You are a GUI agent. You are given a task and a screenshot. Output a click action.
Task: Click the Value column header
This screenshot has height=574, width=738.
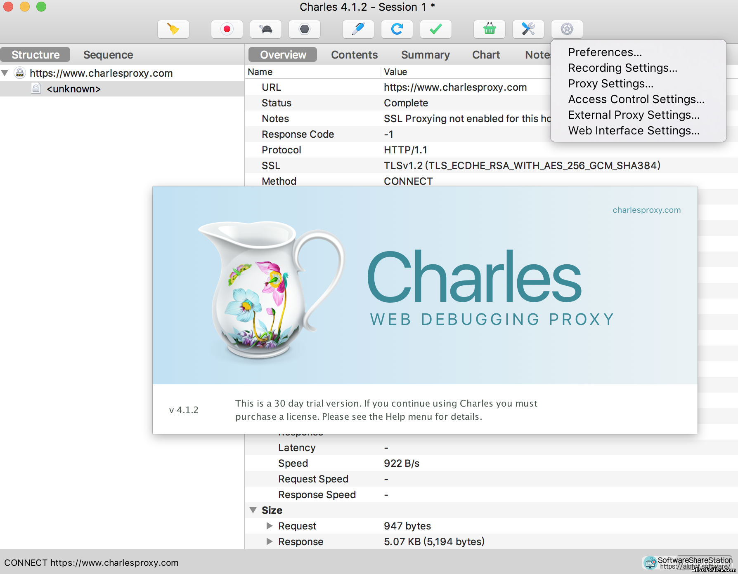point(395,72)
